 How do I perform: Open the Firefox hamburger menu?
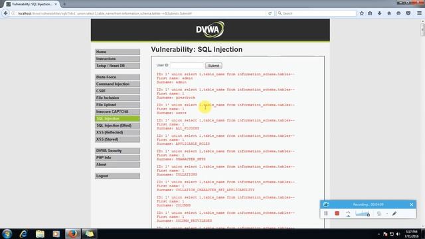click(x=419, y=13)
